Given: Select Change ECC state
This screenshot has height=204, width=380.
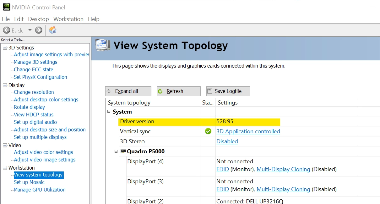Looking at the screenshot, I should point(34,69).
